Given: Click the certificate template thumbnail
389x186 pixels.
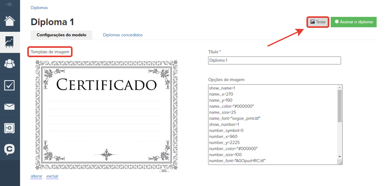Looking at the screenshot, I should (x=106, y=115).
